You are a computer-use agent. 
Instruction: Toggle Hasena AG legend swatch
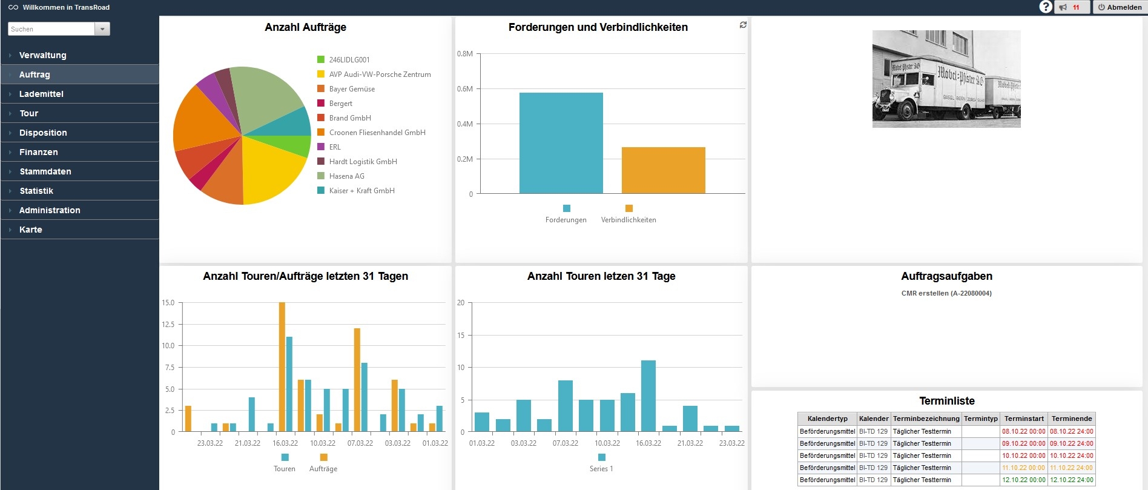tap(321, 176)
